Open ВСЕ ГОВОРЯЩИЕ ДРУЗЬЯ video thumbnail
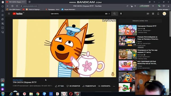 pos(128,66)
